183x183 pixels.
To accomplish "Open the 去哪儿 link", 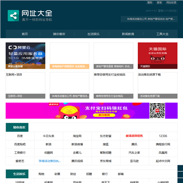I will click(77, 152).
